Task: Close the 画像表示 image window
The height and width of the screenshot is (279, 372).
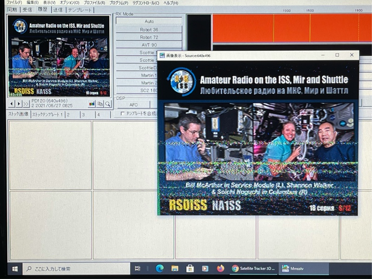Action: [x=352, y=55]
